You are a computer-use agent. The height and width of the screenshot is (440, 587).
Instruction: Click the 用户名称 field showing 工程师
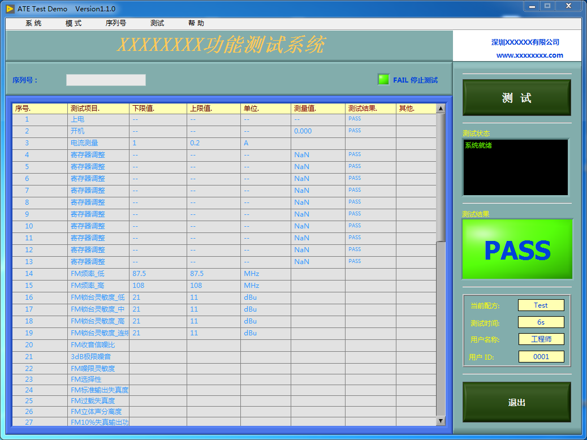click(541, 339)
